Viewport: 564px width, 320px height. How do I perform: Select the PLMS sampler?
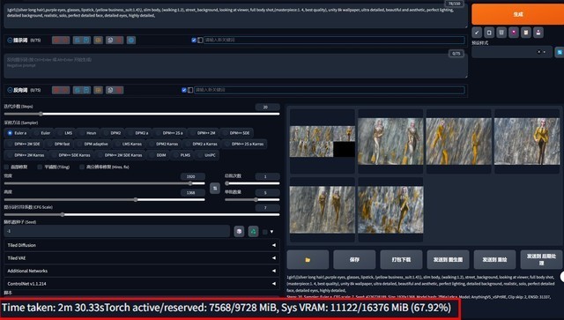tap(182, 155)
